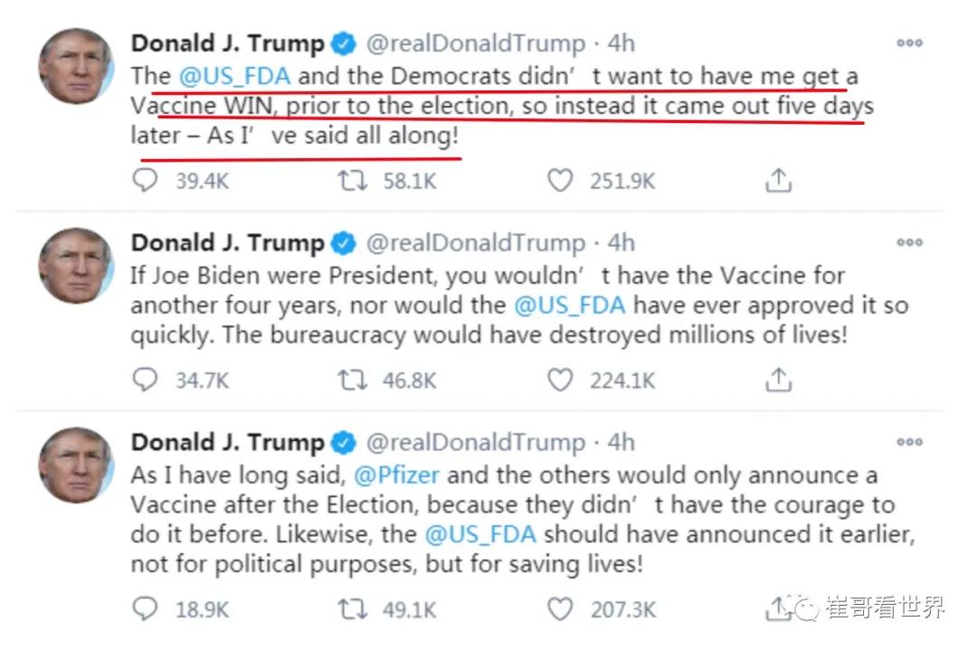Reply to the first tweet about Vaccine WIN
Screen dimensions: 977x650
146,181
